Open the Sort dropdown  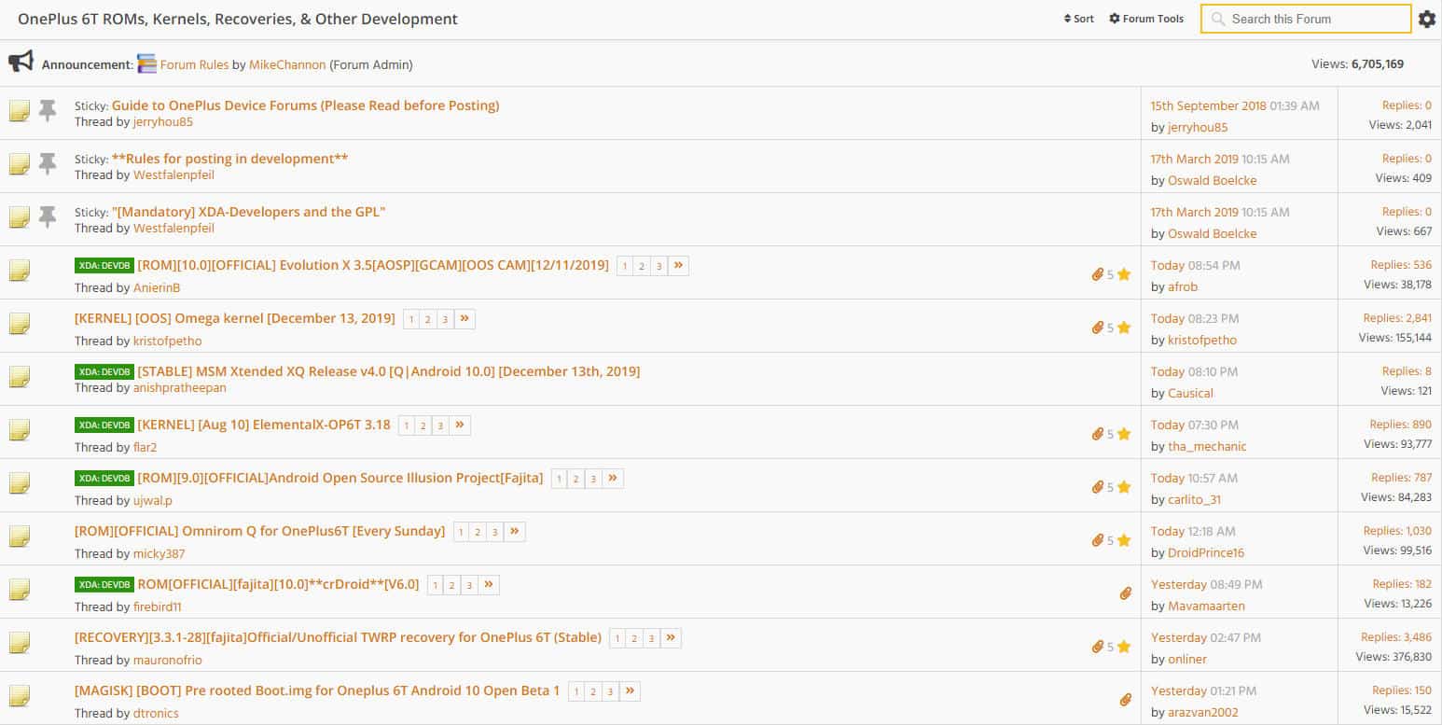[x=1079, y=19]
